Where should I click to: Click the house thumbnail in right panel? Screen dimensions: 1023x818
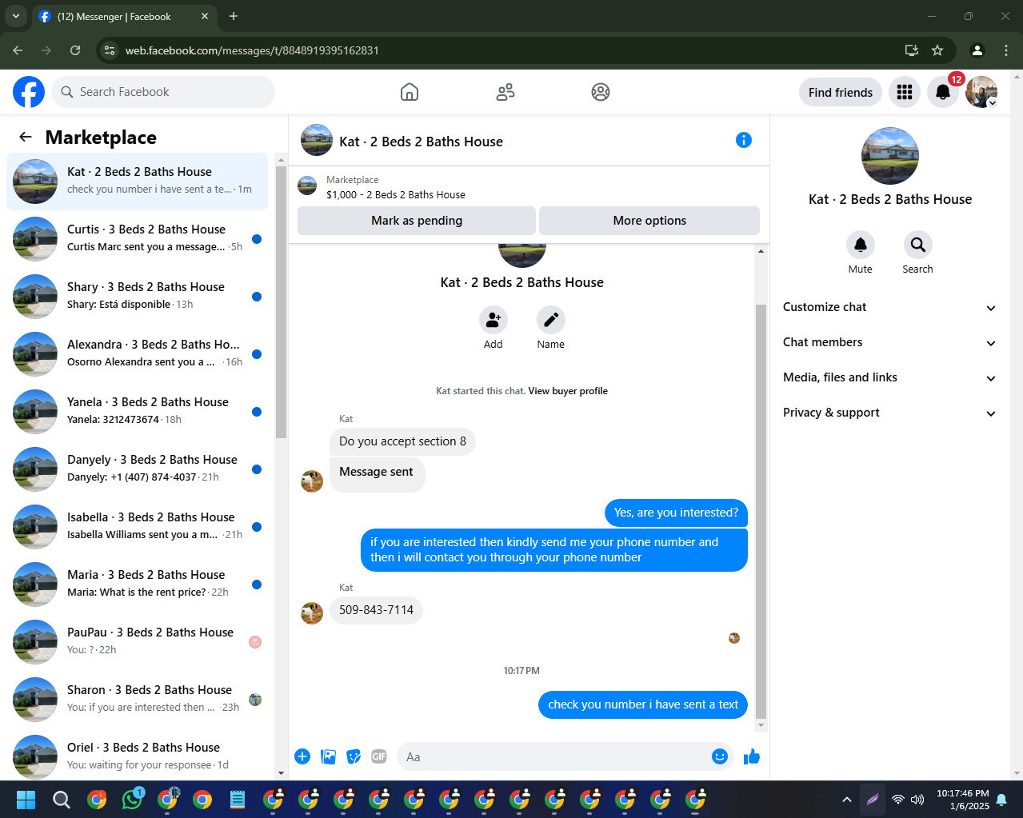tap(889, 156)
